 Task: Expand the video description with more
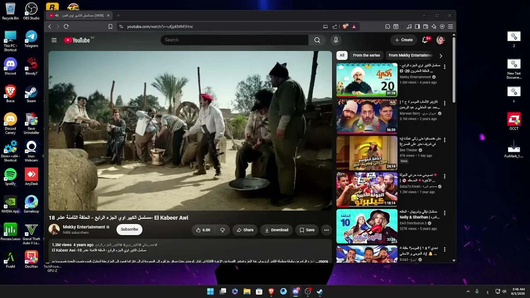(322, 262)
